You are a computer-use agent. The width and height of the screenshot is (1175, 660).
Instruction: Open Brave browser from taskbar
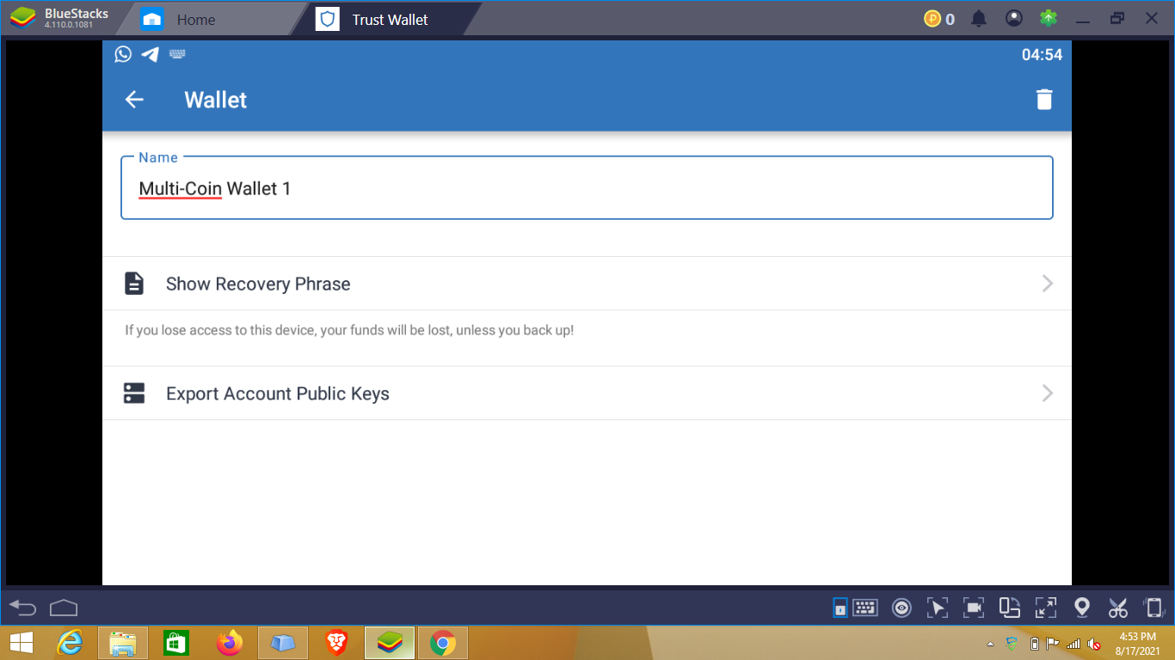(x=336, y=643)
